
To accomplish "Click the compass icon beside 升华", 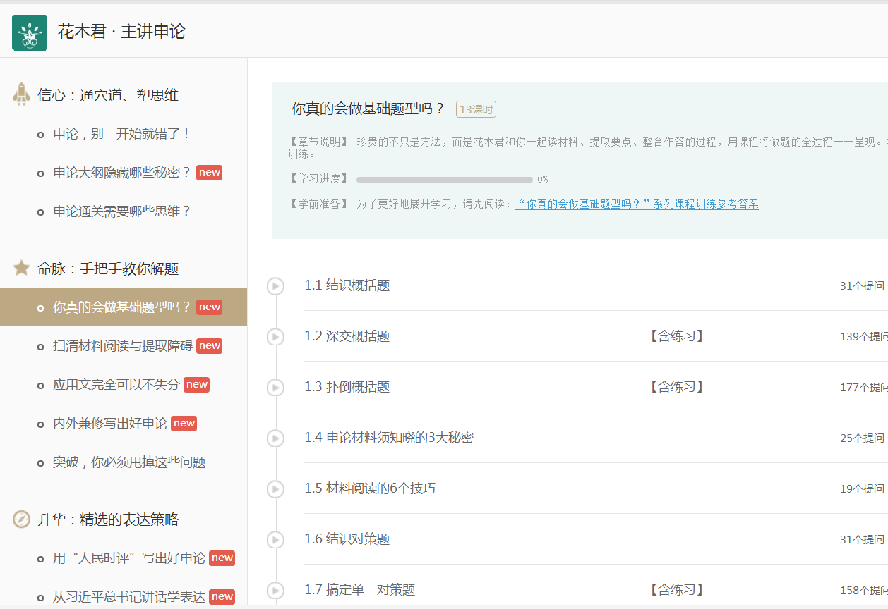I will tap(21, 519).
